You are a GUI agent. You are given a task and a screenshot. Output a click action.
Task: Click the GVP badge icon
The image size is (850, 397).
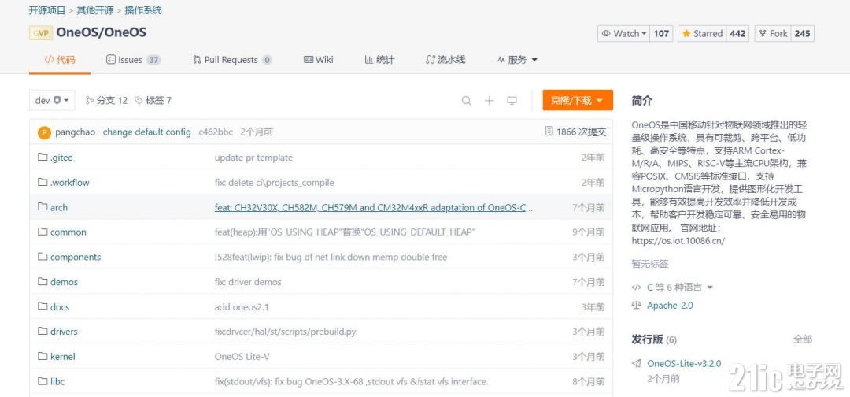(x=41, y=33)
